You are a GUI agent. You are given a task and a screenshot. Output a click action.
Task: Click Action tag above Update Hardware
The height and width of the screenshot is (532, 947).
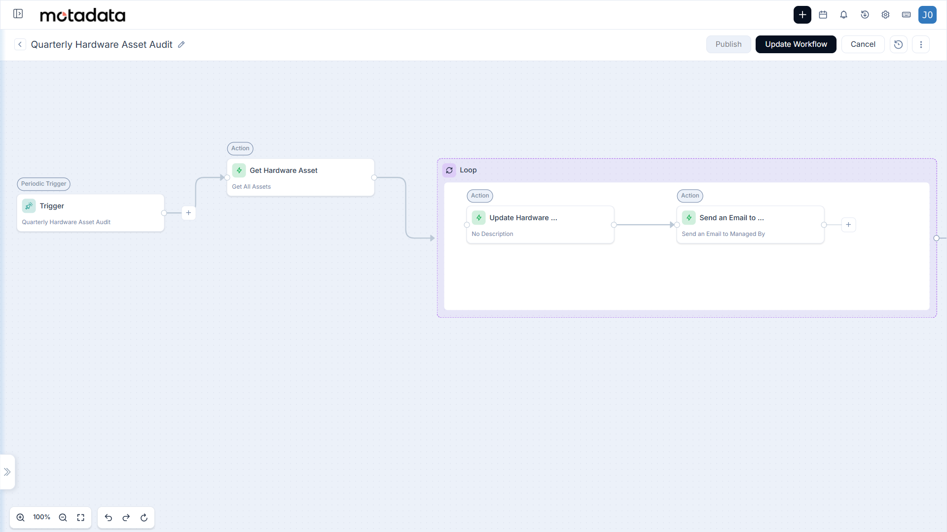click(480, 196)
